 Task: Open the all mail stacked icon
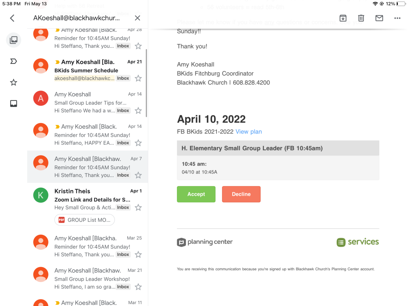click(x=13, y=40)
